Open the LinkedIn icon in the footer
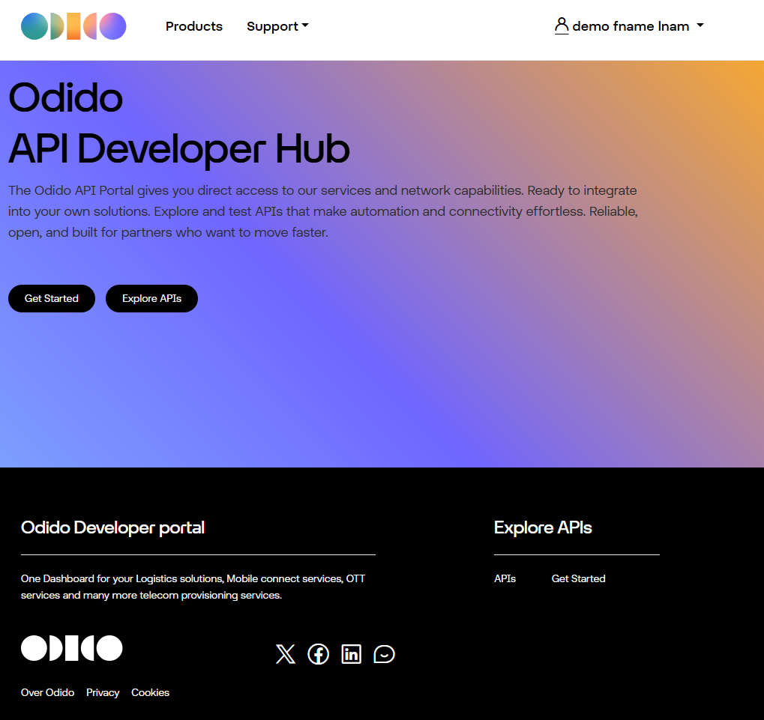The height and width of the screenshot is (720, 764). click(352, 654)
